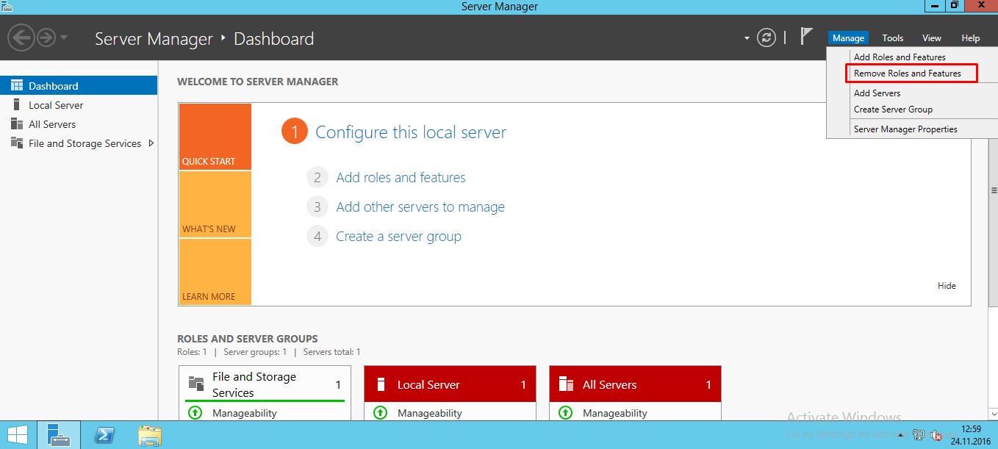The image size is (998, 449).
Task: Open the WHAT'S NEW tile
Action: tap(215, 204)
